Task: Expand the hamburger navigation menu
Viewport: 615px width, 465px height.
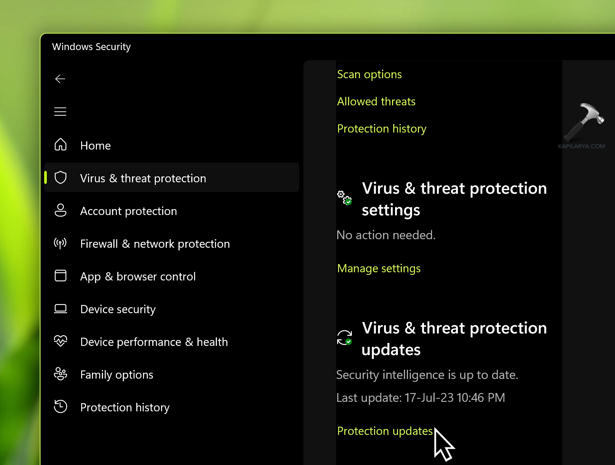Action: point(60,112)
